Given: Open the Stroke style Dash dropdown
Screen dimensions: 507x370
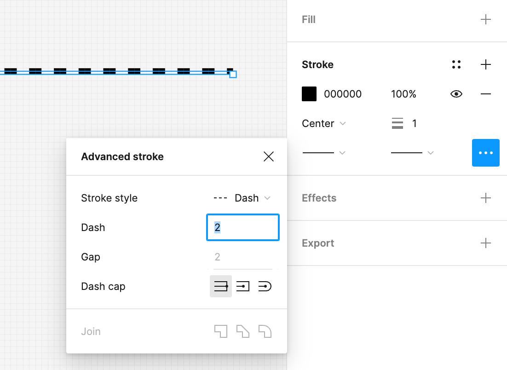Looking at the screenshot, I should click(242, 198).
